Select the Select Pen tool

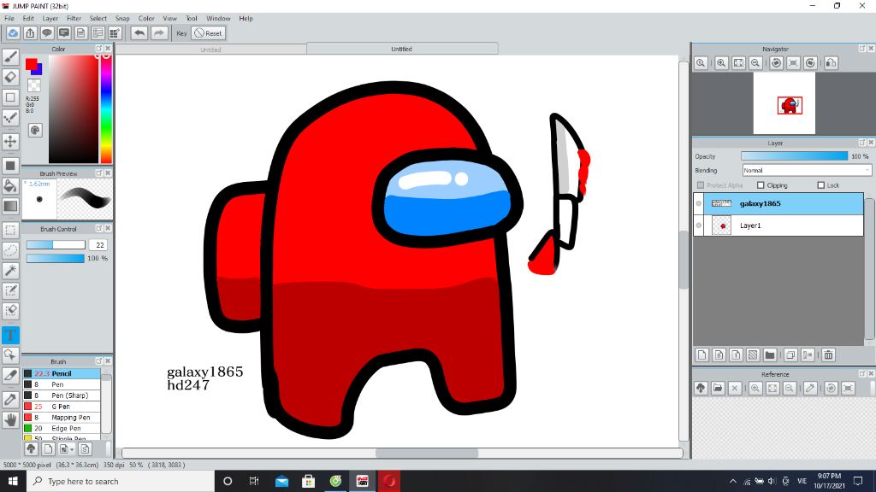click(10, 290)
